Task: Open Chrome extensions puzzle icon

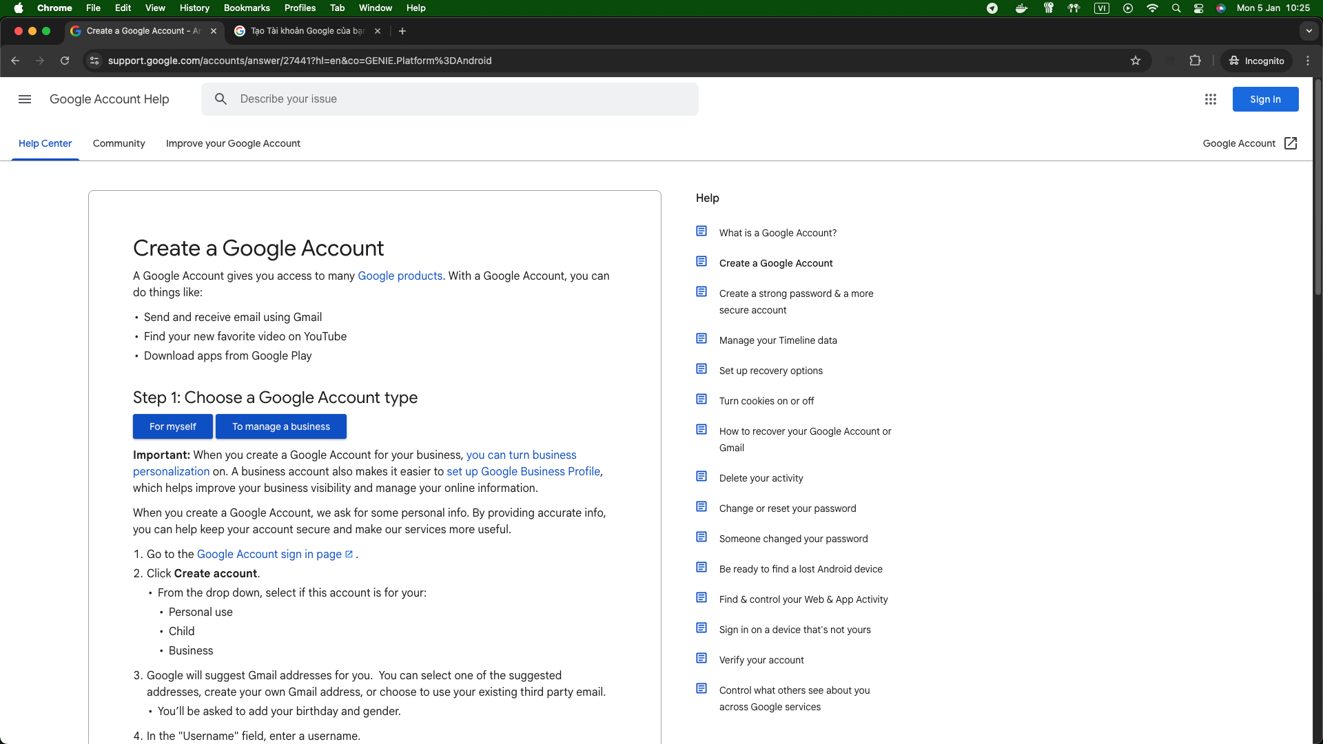Action: [1196, 61]
